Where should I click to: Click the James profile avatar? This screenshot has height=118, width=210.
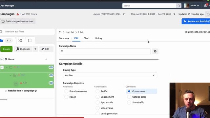coord(187,6)
